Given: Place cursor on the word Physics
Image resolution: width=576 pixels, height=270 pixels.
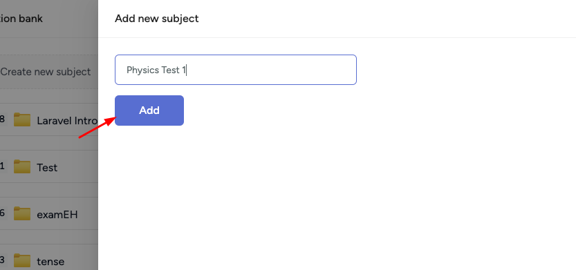Looking at the screenshot, I should click(138, 70).
